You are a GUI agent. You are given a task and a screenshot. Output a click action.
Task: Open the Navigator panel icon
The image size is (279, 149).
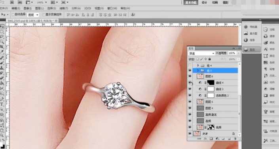246,27
